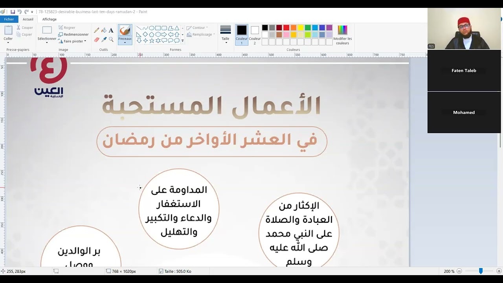
Task: Click the zoom slider handle
Action: tap(481, 271)
